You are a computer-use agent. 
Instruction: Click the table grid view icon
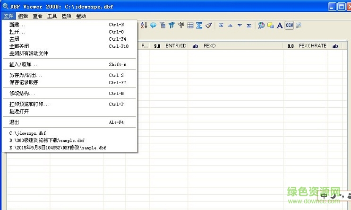pyautogui.click(x=190, y=26)
